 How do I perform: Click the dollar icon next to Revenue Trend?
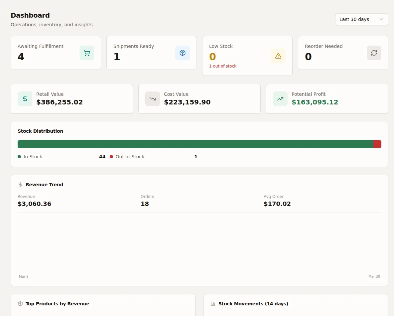20,185
